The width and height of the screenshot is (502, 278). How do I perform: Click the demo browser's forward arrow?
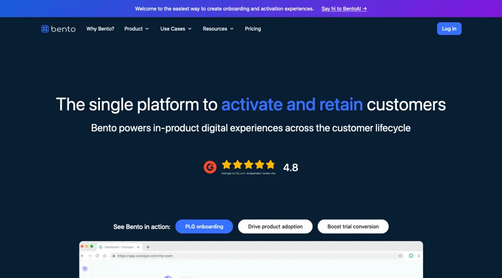tap(90, 256)
